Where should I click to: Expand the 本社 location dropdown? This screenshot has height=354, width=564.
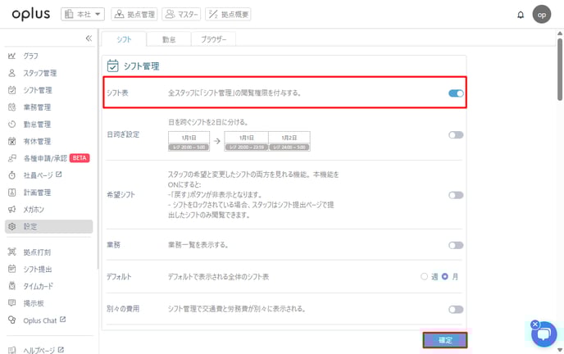click(x=83, y=14)
